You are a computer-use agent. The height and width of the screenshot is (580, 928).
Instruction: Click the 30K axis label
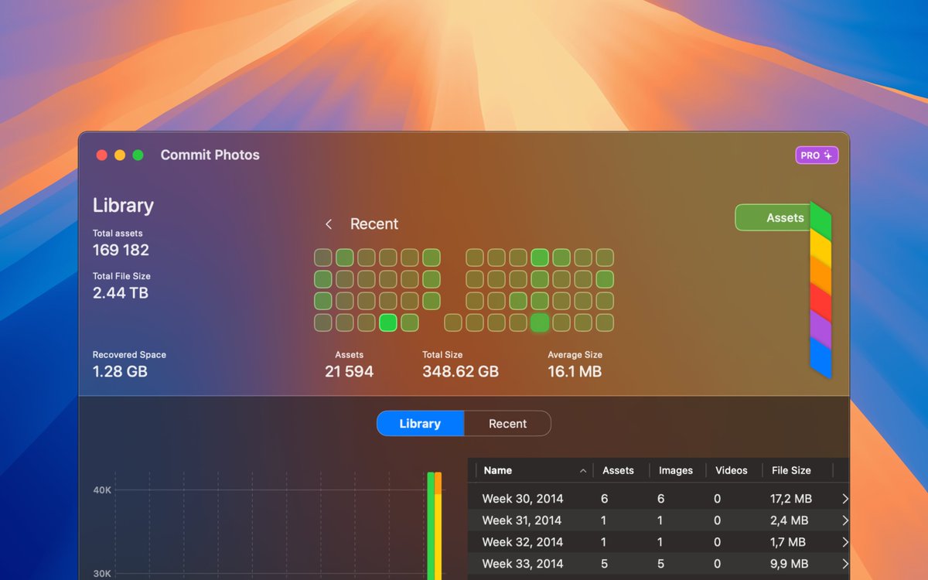102,574
